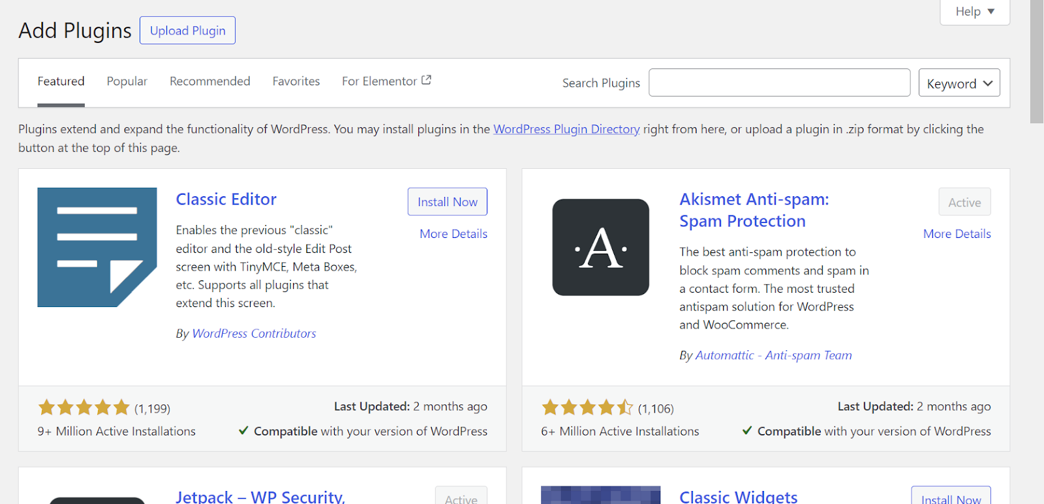Viewport: 1044px width, 504px height.
Task: Expand the Help panel
Action: 975,12
